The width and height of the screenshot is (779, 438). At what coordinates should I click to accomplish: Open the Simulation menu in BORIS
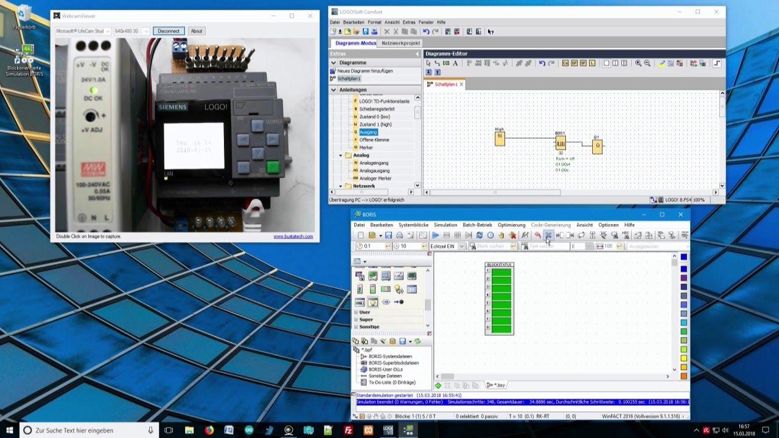pyautogui.click(x=445, y=225)
